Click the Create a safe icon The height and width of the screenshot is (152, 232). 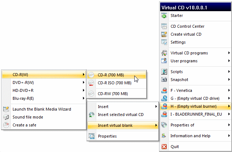point(6,125)
